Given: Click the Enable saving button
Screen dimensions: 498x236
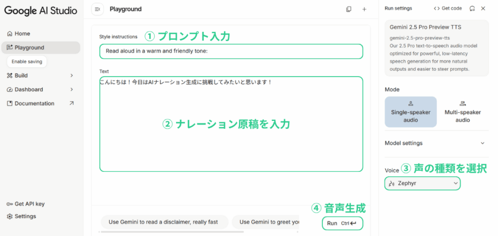Looking at the screenshot, I should point(27,62).
